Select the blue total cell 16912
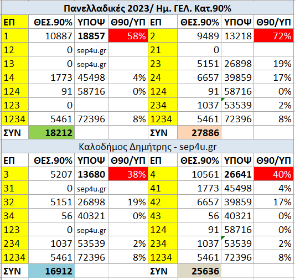 (x=51, y=271)
